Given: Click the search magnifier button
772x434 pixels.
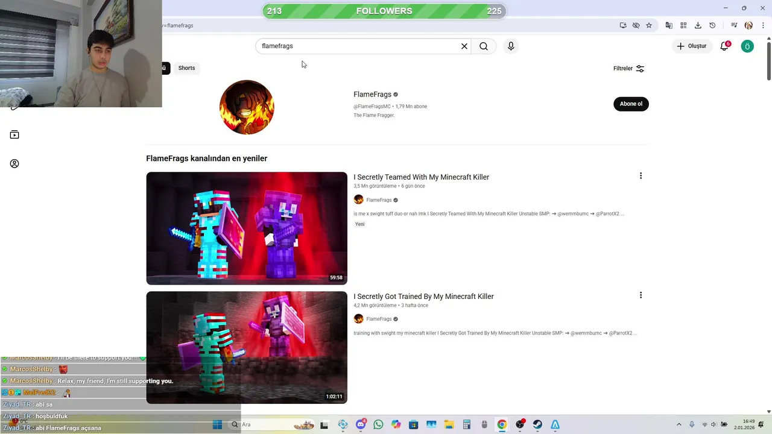Looking at the screenshot, I should point(484,46).
